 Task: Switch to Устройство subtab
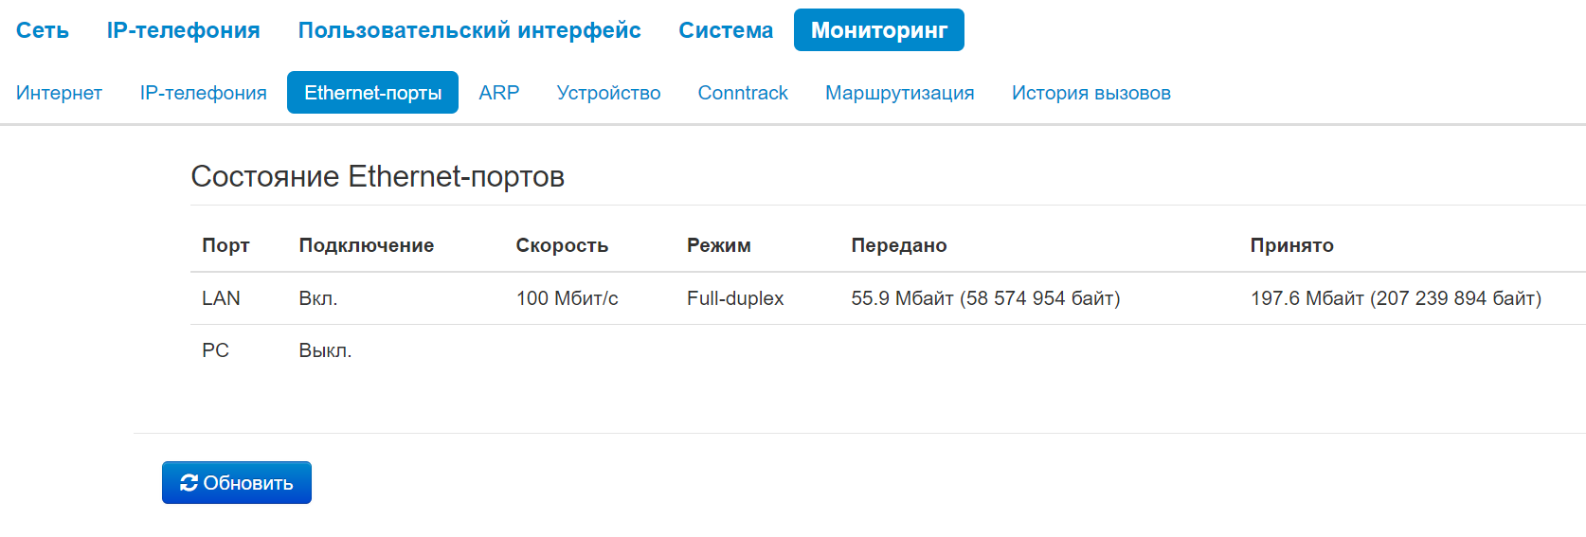608,93
